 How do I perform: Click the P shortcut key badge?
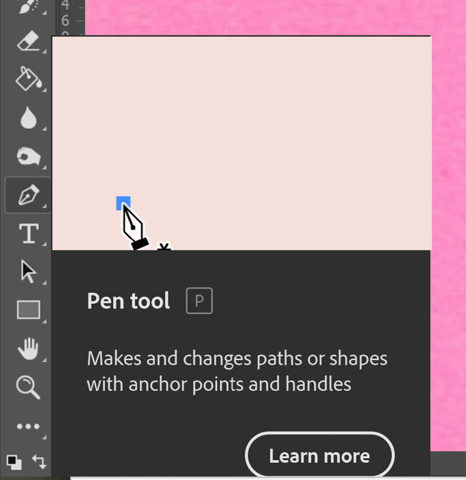point(199,300)
